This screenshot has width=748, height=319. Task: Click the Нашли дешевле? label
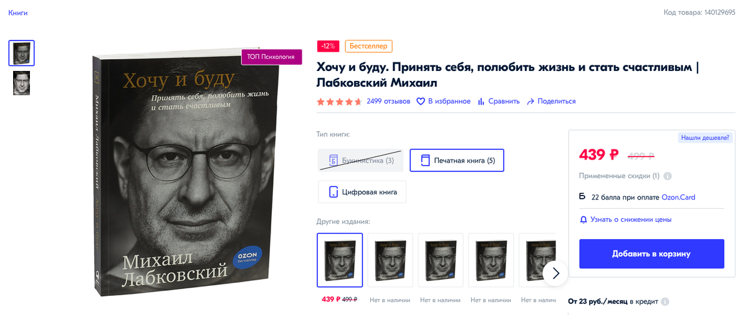pos(705,137)
